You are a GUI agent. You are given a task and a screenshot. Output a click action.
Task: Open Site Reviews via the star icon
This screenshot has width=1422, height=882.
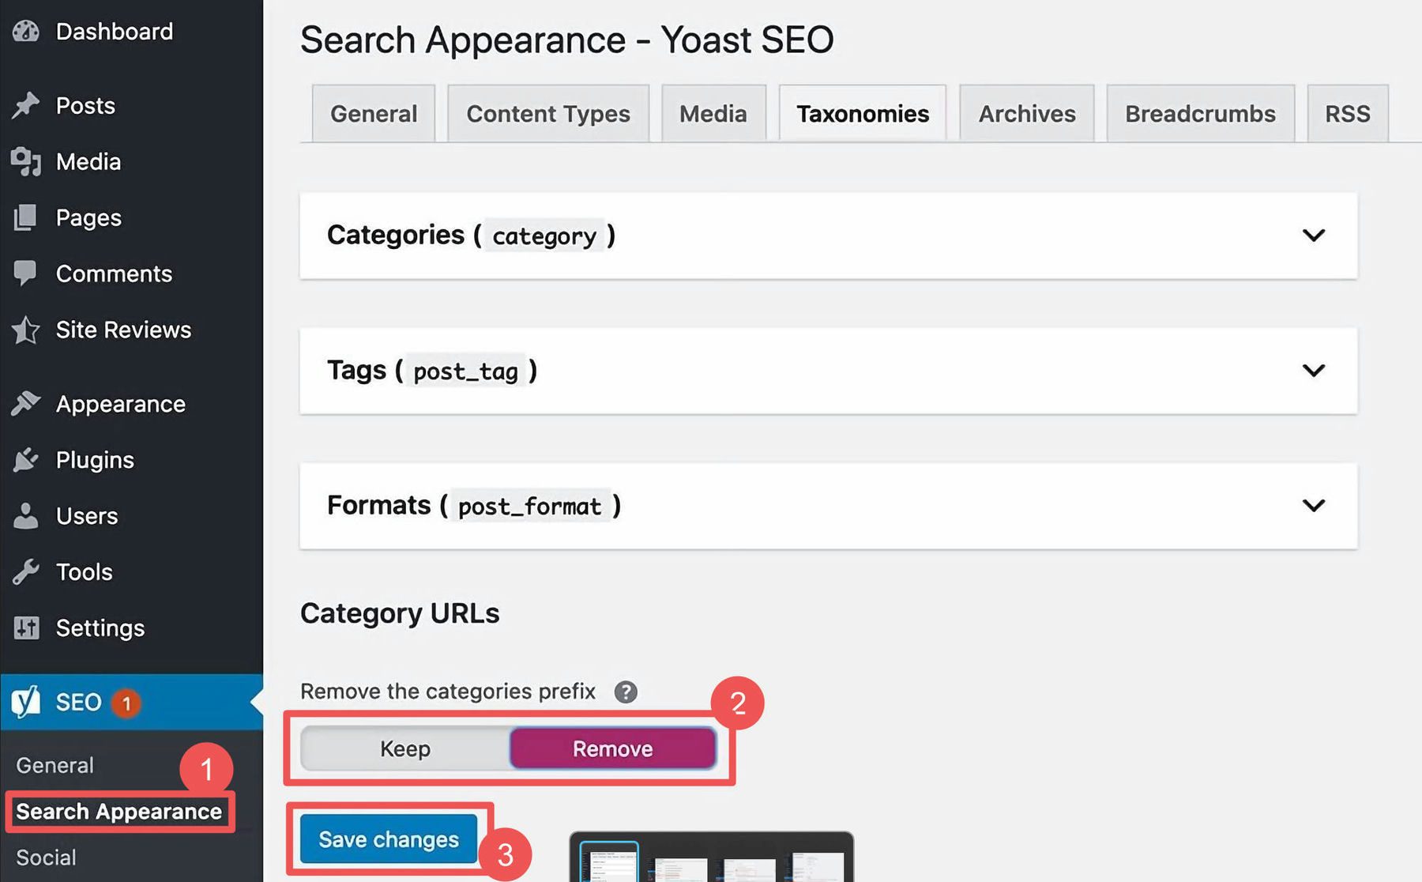tap(26, 329)
